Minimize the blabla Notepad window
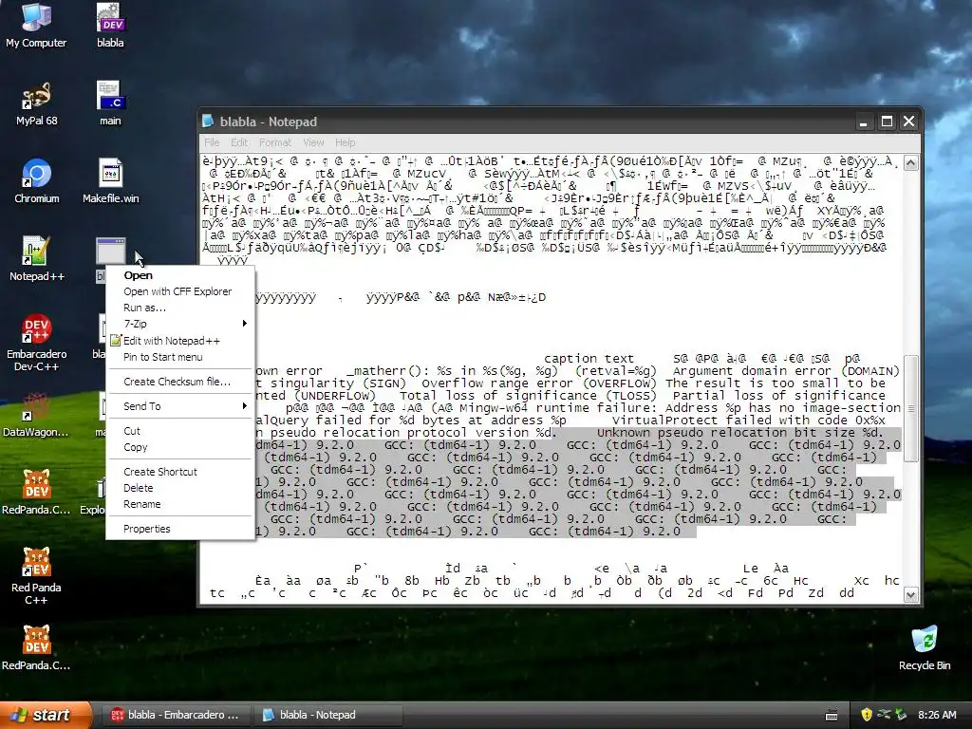 point(864,121)
